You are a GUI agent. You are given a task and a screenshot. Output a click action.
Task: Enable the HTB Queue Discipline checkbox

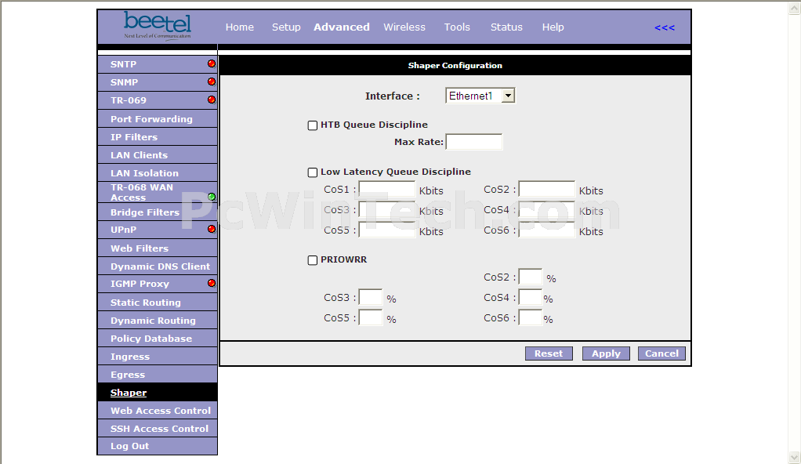pos(313,125)
